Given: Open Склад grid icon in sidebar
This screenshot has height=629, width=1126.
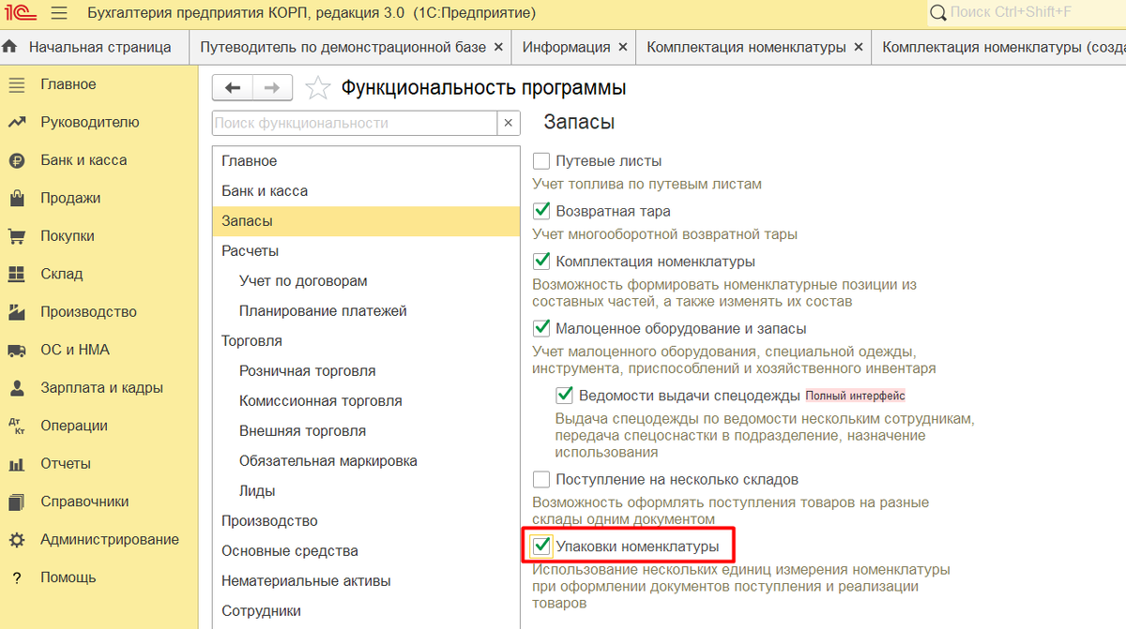Looking at the screenshot, I should coord(16,274).
